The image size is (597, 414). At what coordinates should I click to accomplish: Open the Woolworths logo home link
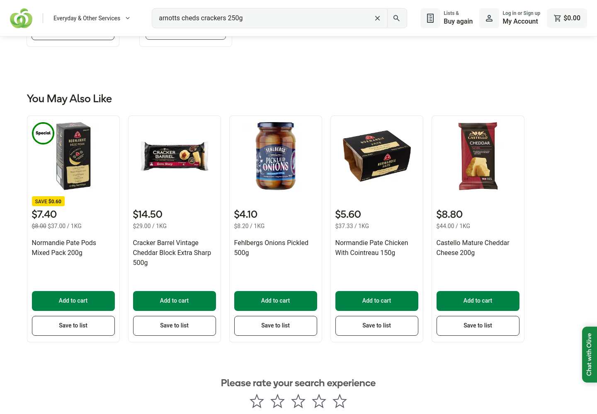point(21,18)
